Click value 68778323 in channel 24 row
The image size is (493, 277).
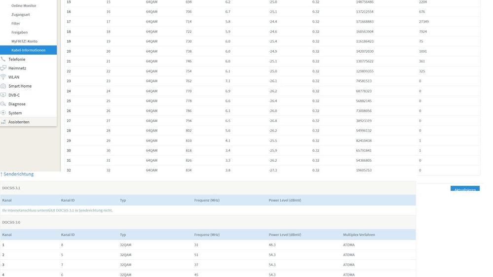364,91
